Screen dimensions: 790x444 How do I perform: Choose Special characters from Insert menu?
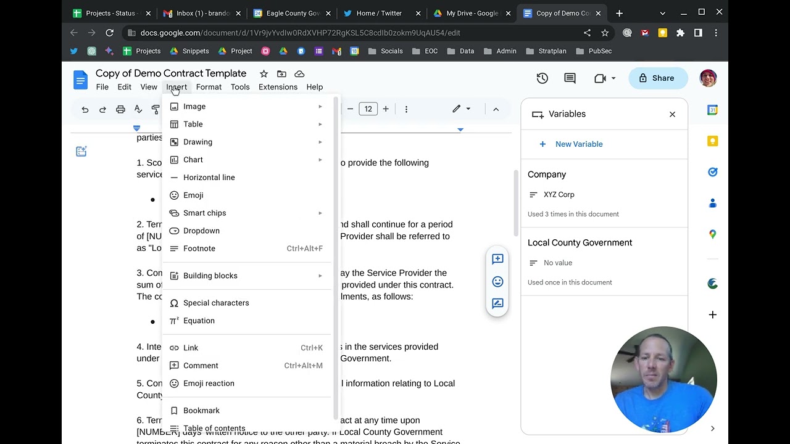pyautogui.click(x=246, y=303)
